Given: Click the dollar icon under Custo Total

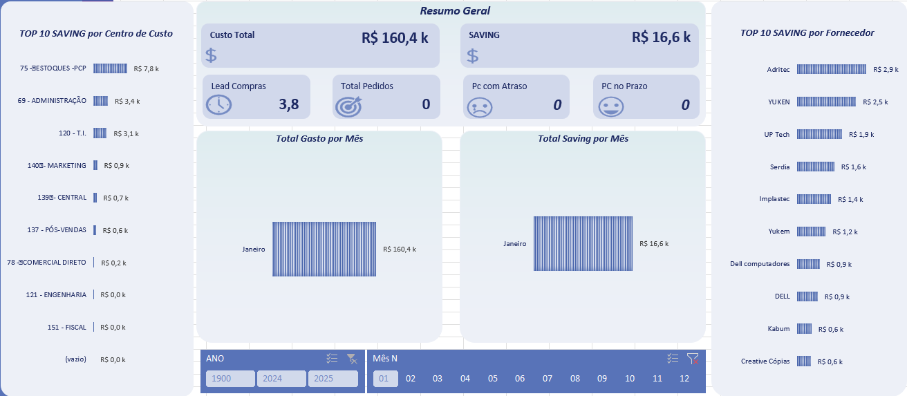Looking at the screenshot, I should click(x=212, y=55).
